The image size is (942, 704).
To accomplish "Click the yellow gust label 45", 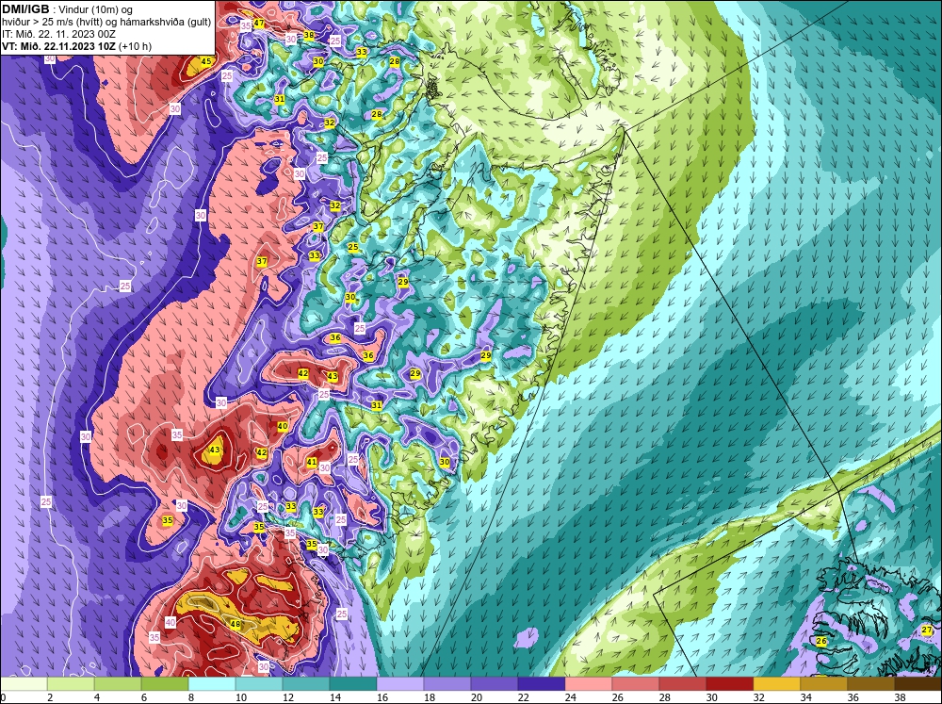I will 206,61.
